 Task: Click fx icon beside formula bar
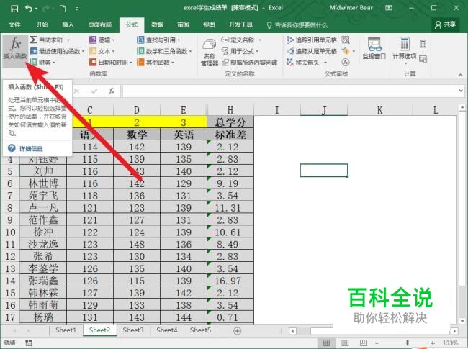(x=112, y=91)
